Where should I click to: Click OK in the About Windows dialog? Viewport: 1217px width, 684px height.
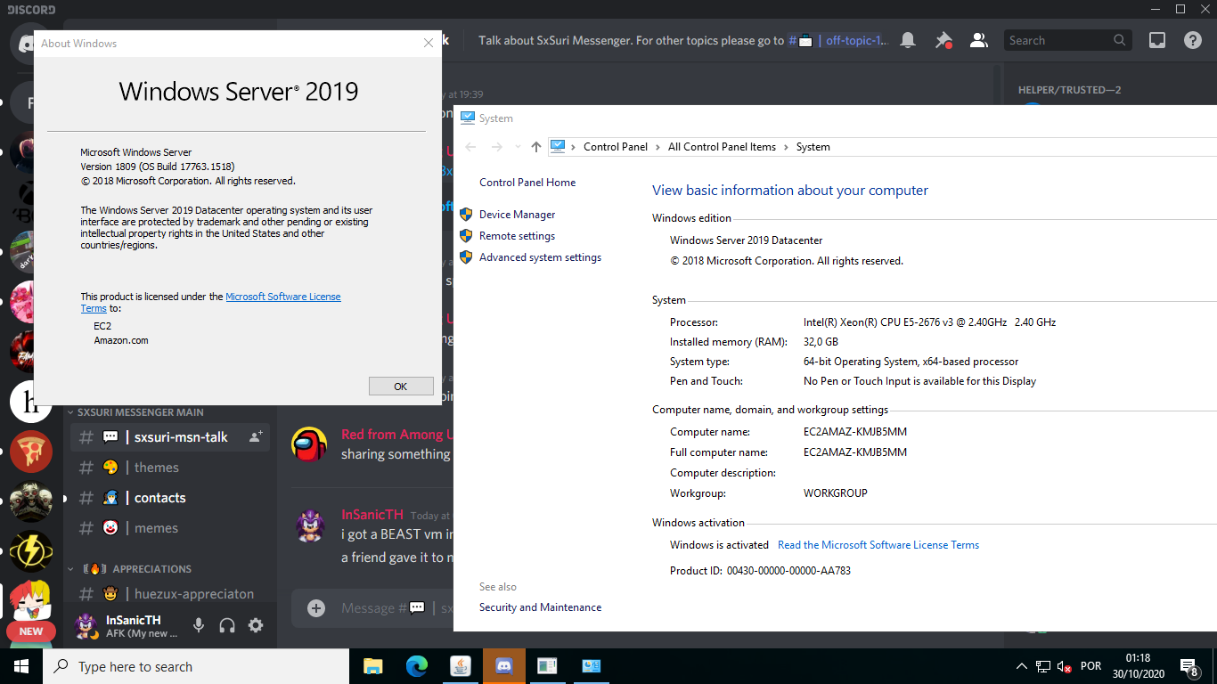401,386
